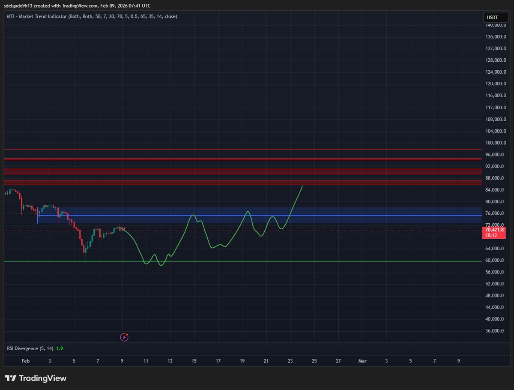Click the 15 date on time axis
Image resolution: width=514 pixels, height=390 pixels.
coord(194,361)
